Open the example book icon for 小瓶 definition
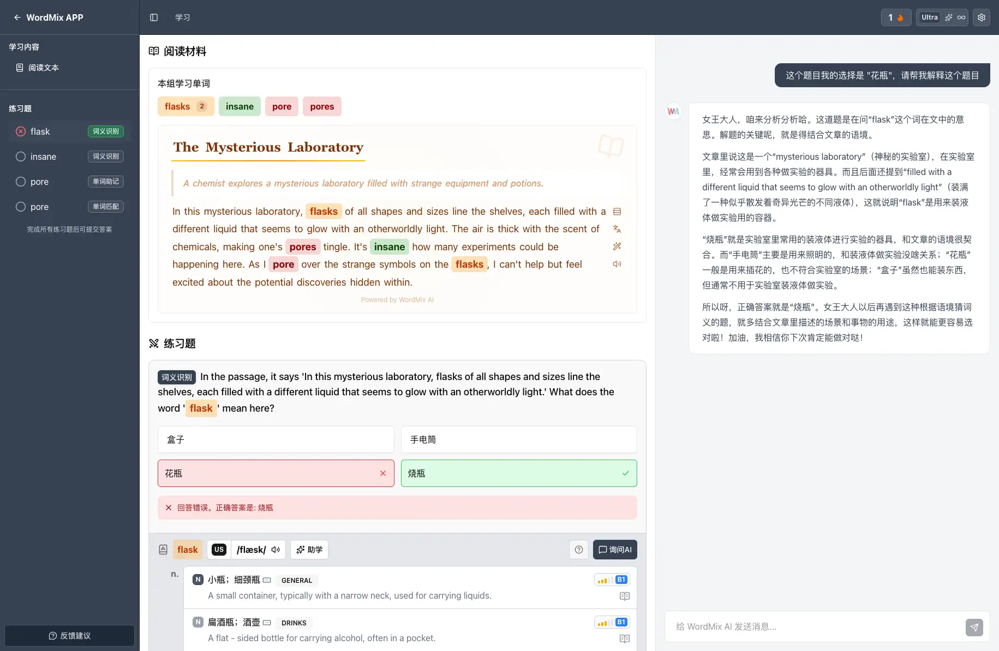Image resolution: width=999 pixels, height=651 pixels. pyautogui.click(x=625, y=596)
